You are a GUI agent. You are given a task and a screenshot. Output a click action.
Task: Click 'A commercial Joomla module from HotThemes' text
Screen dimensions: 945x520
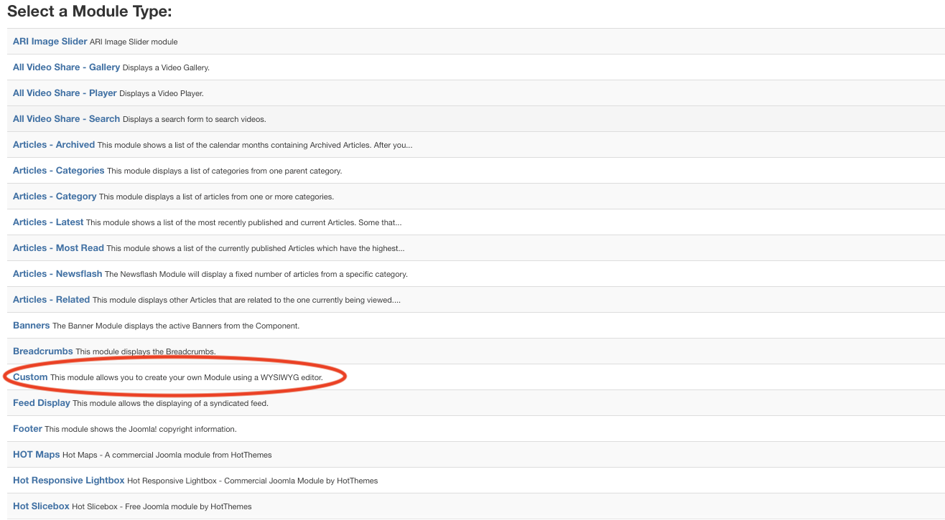coord(188,455)
